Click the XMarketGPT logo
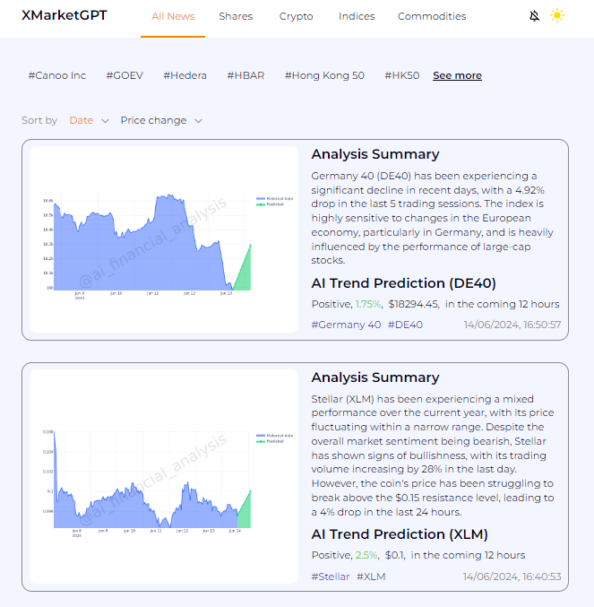Screen dimensions: 594x607 click(64, 15)
